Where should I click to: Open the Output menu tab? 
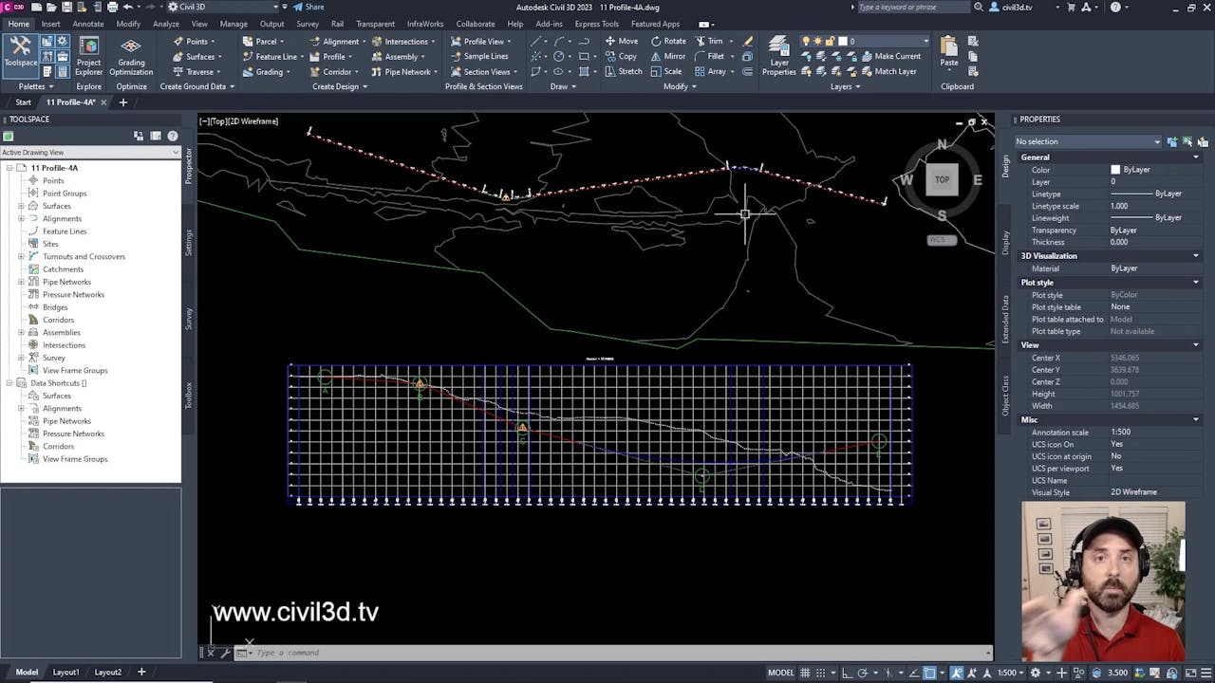[271, 24]
